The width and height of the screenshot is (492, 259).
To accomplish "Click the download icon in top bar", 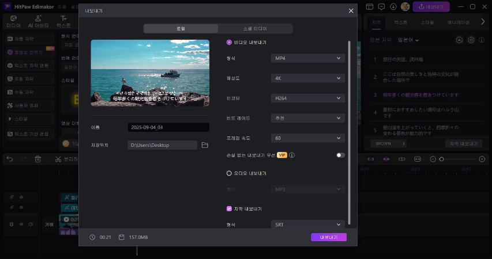I will tap(393, 6).
